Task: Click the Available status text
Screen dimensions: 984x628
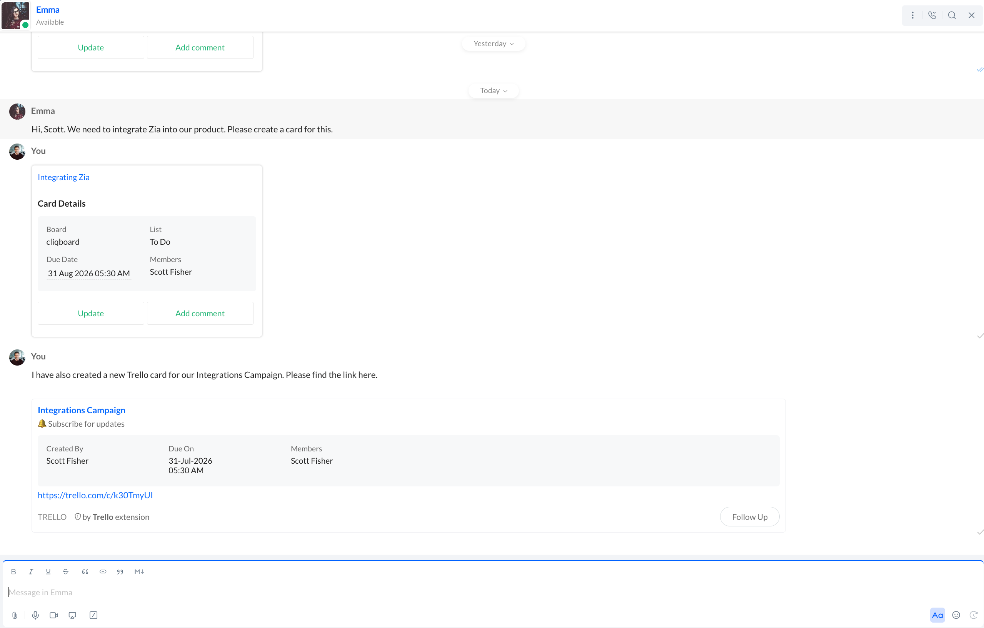Action: coord(50,22)
